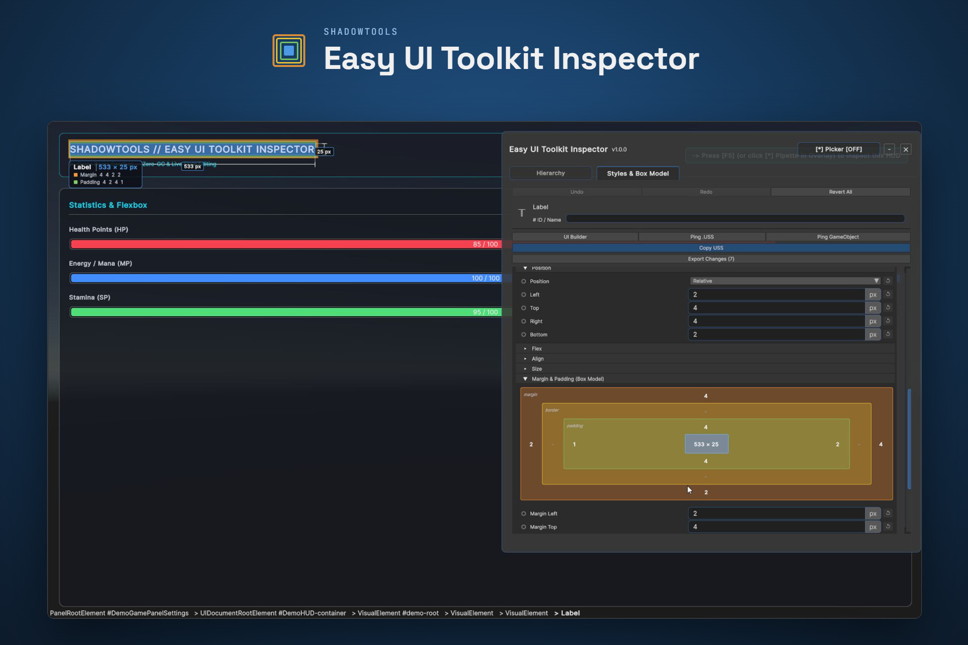Toggle the Margin Top override circle
The height and width of the screenshot is (645, 968).
pos(523,527)
